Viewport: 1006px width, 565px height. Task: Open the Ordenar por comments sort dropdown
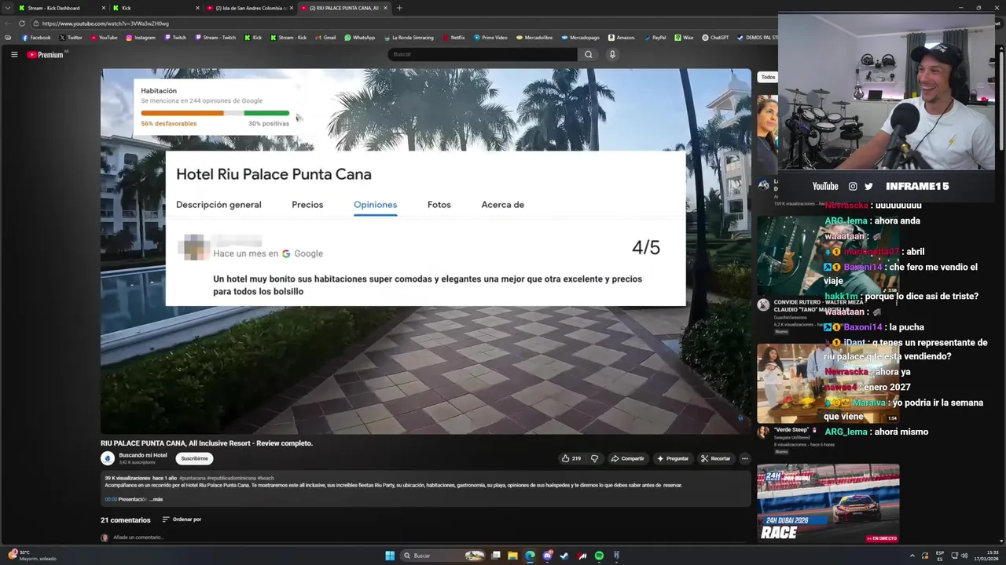(182, 519)
